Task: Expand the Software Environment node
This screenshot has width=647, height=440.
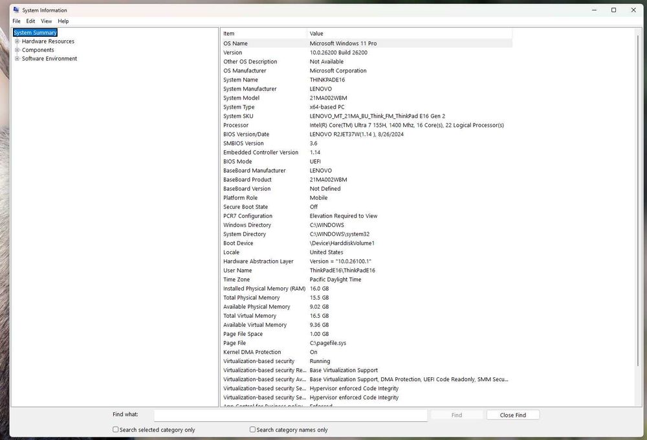Action: [17, 59]
